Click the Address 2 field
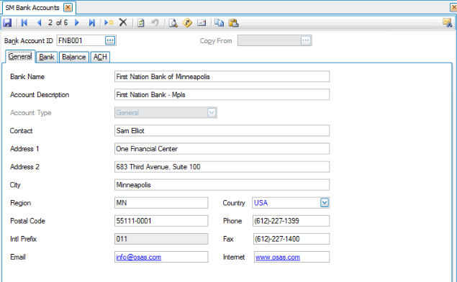This screenshot has height=282, width=457. tap(222, 167)
